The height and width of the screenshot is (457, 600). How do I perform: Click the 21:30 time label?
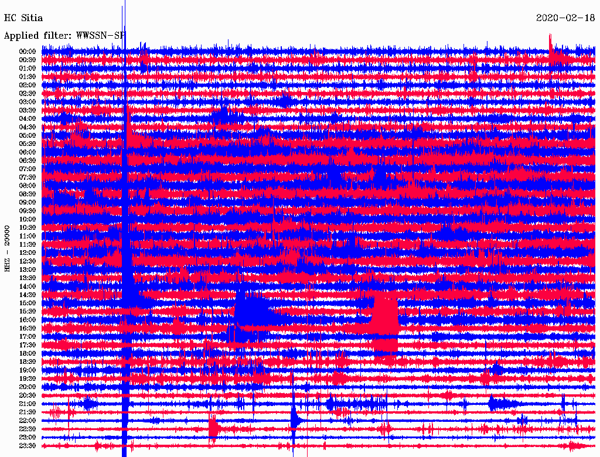click(28, 412)
